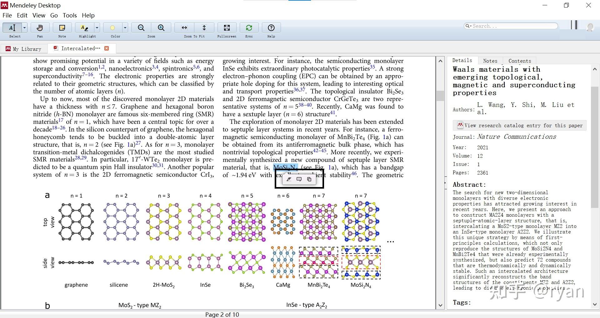This screenshot has width=600, height=318.
Task: Highlight selected text from popup toolbar
Action: 289,179
